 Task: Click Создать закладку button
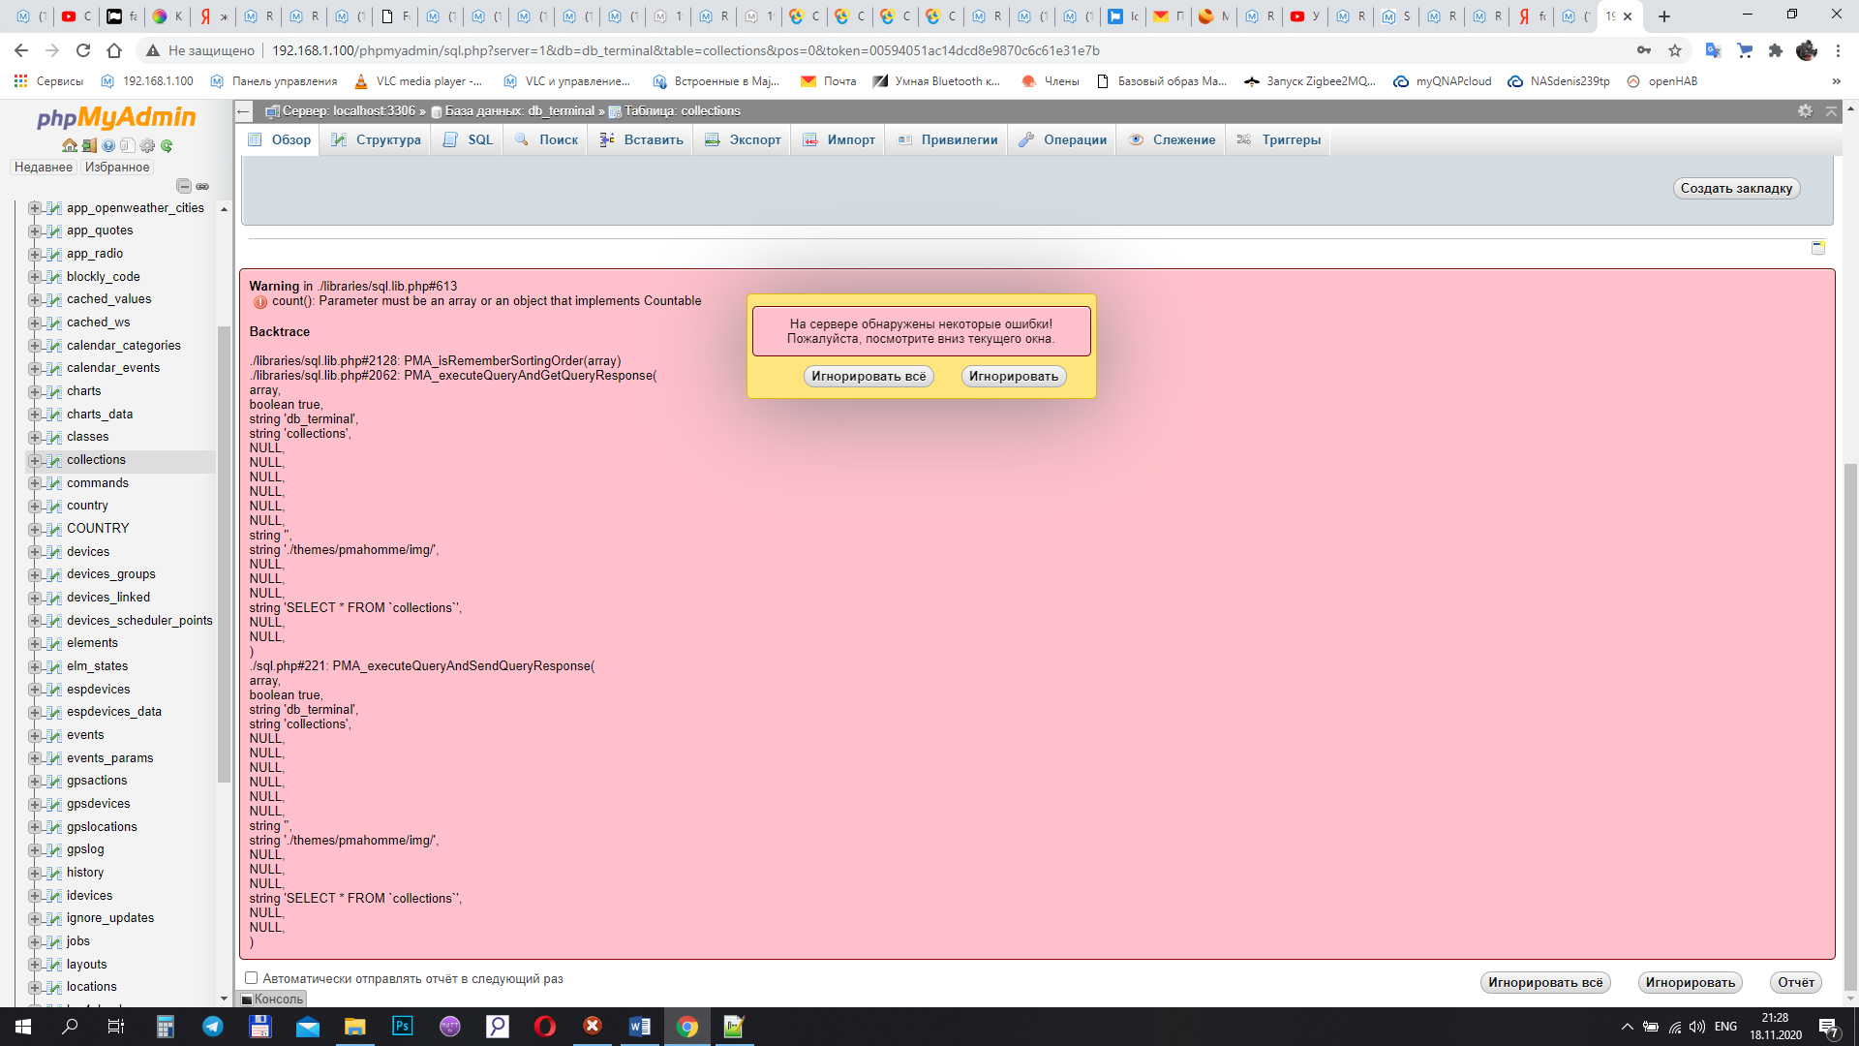click(x=1736, y=188)
